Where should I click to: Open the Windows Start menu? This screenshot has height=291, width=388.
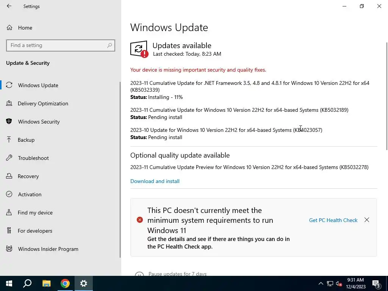(x=9, y=283)
